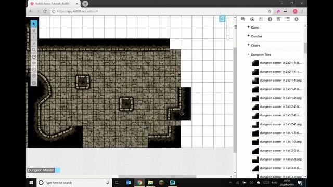The height and width of the screenshot is (187, 333).
Task: Click the canvas horizontal scrollbar
Action: (x=157, y=177)
